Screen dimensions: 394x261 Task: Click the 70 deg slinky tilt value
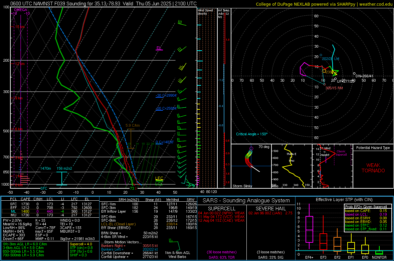(x=264, y=147)
